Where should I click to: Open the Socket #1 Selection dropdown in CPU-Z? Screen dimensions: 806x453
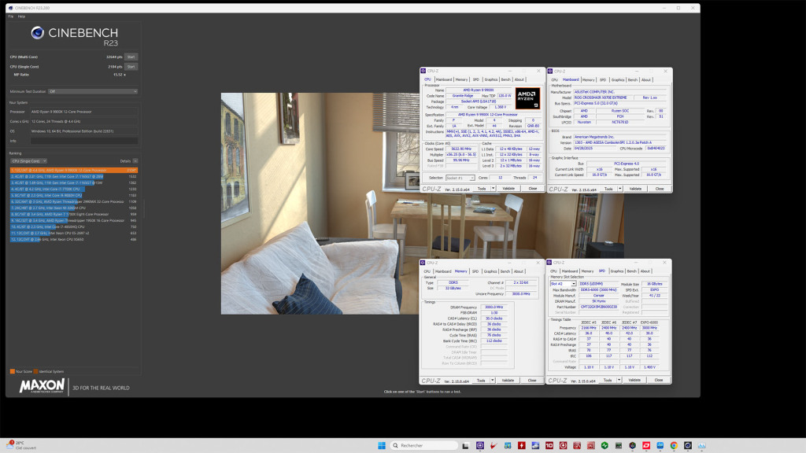click(x=460, y=178)
